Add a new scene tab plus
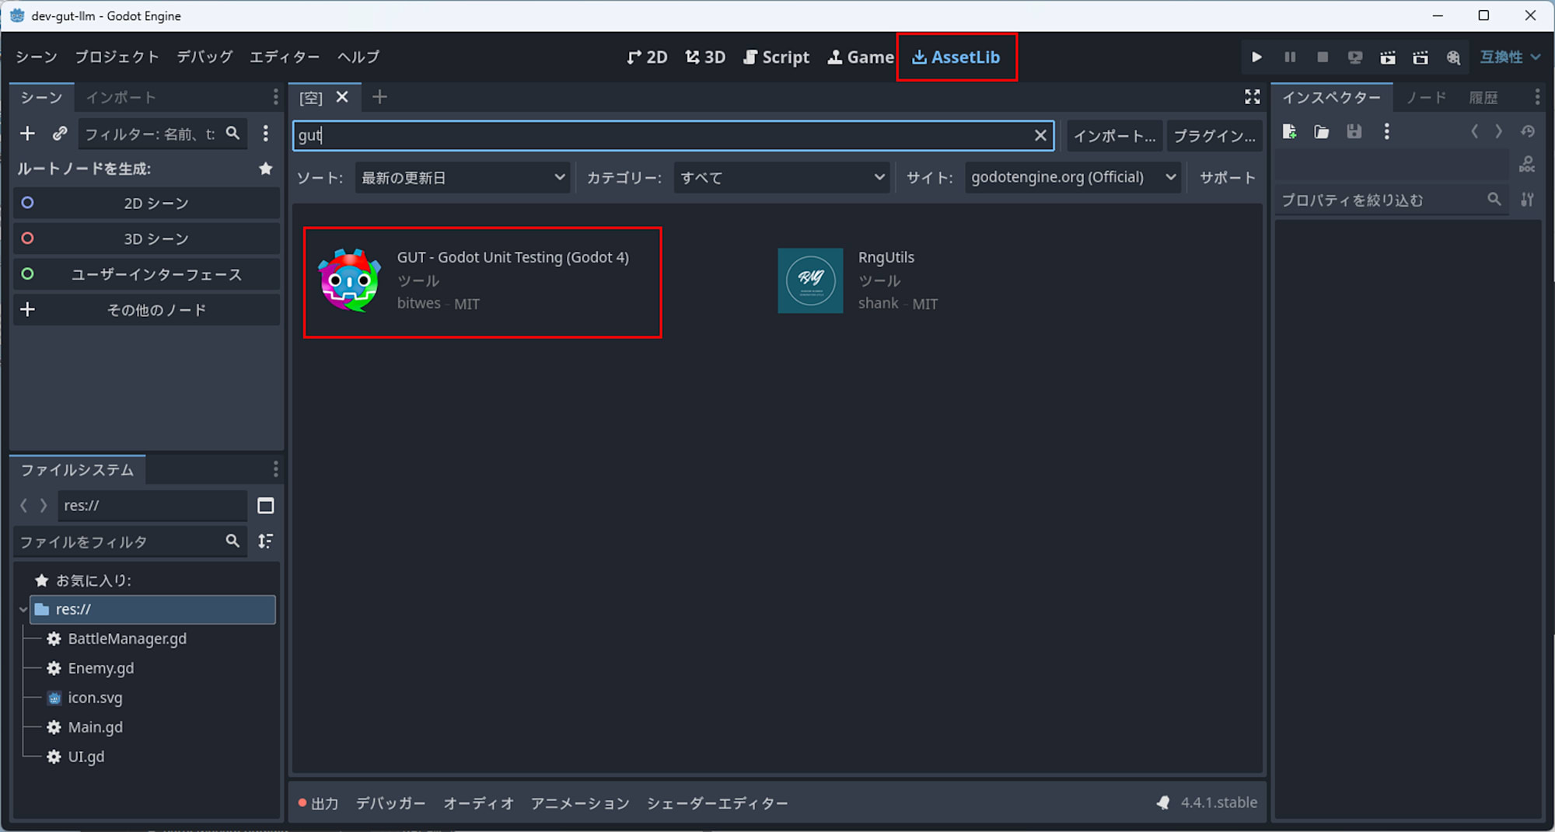The height and width of the screenshot is (832, 1555). click(379, 97)
